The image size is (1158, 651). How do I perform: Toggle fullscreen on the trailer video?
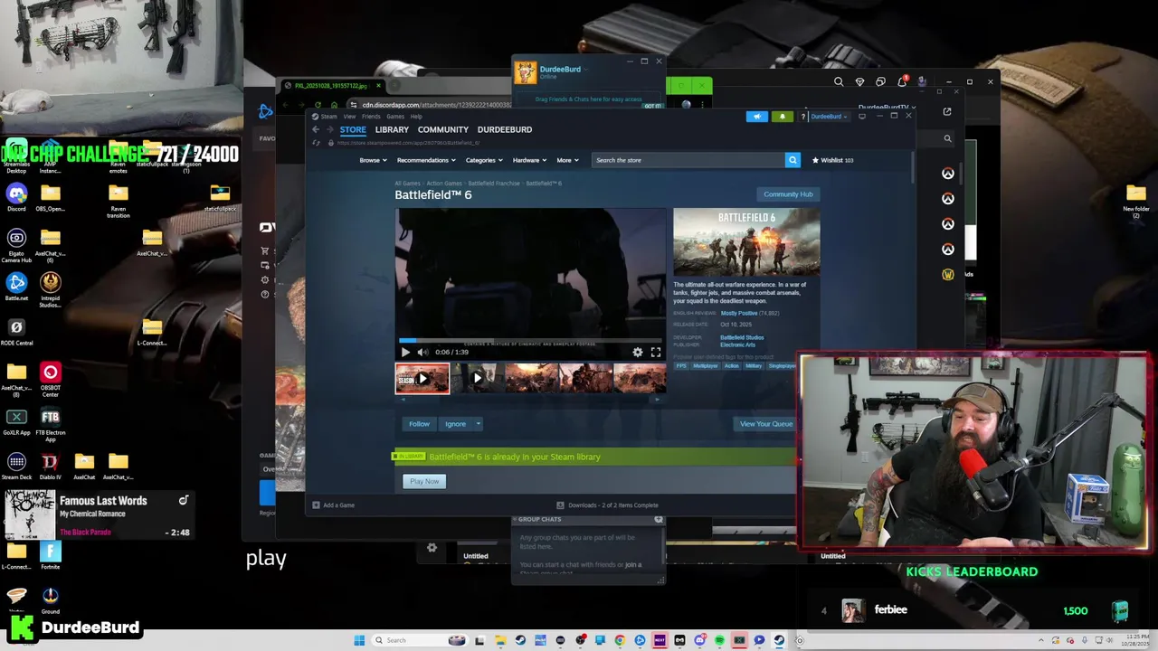coord(656,352)
